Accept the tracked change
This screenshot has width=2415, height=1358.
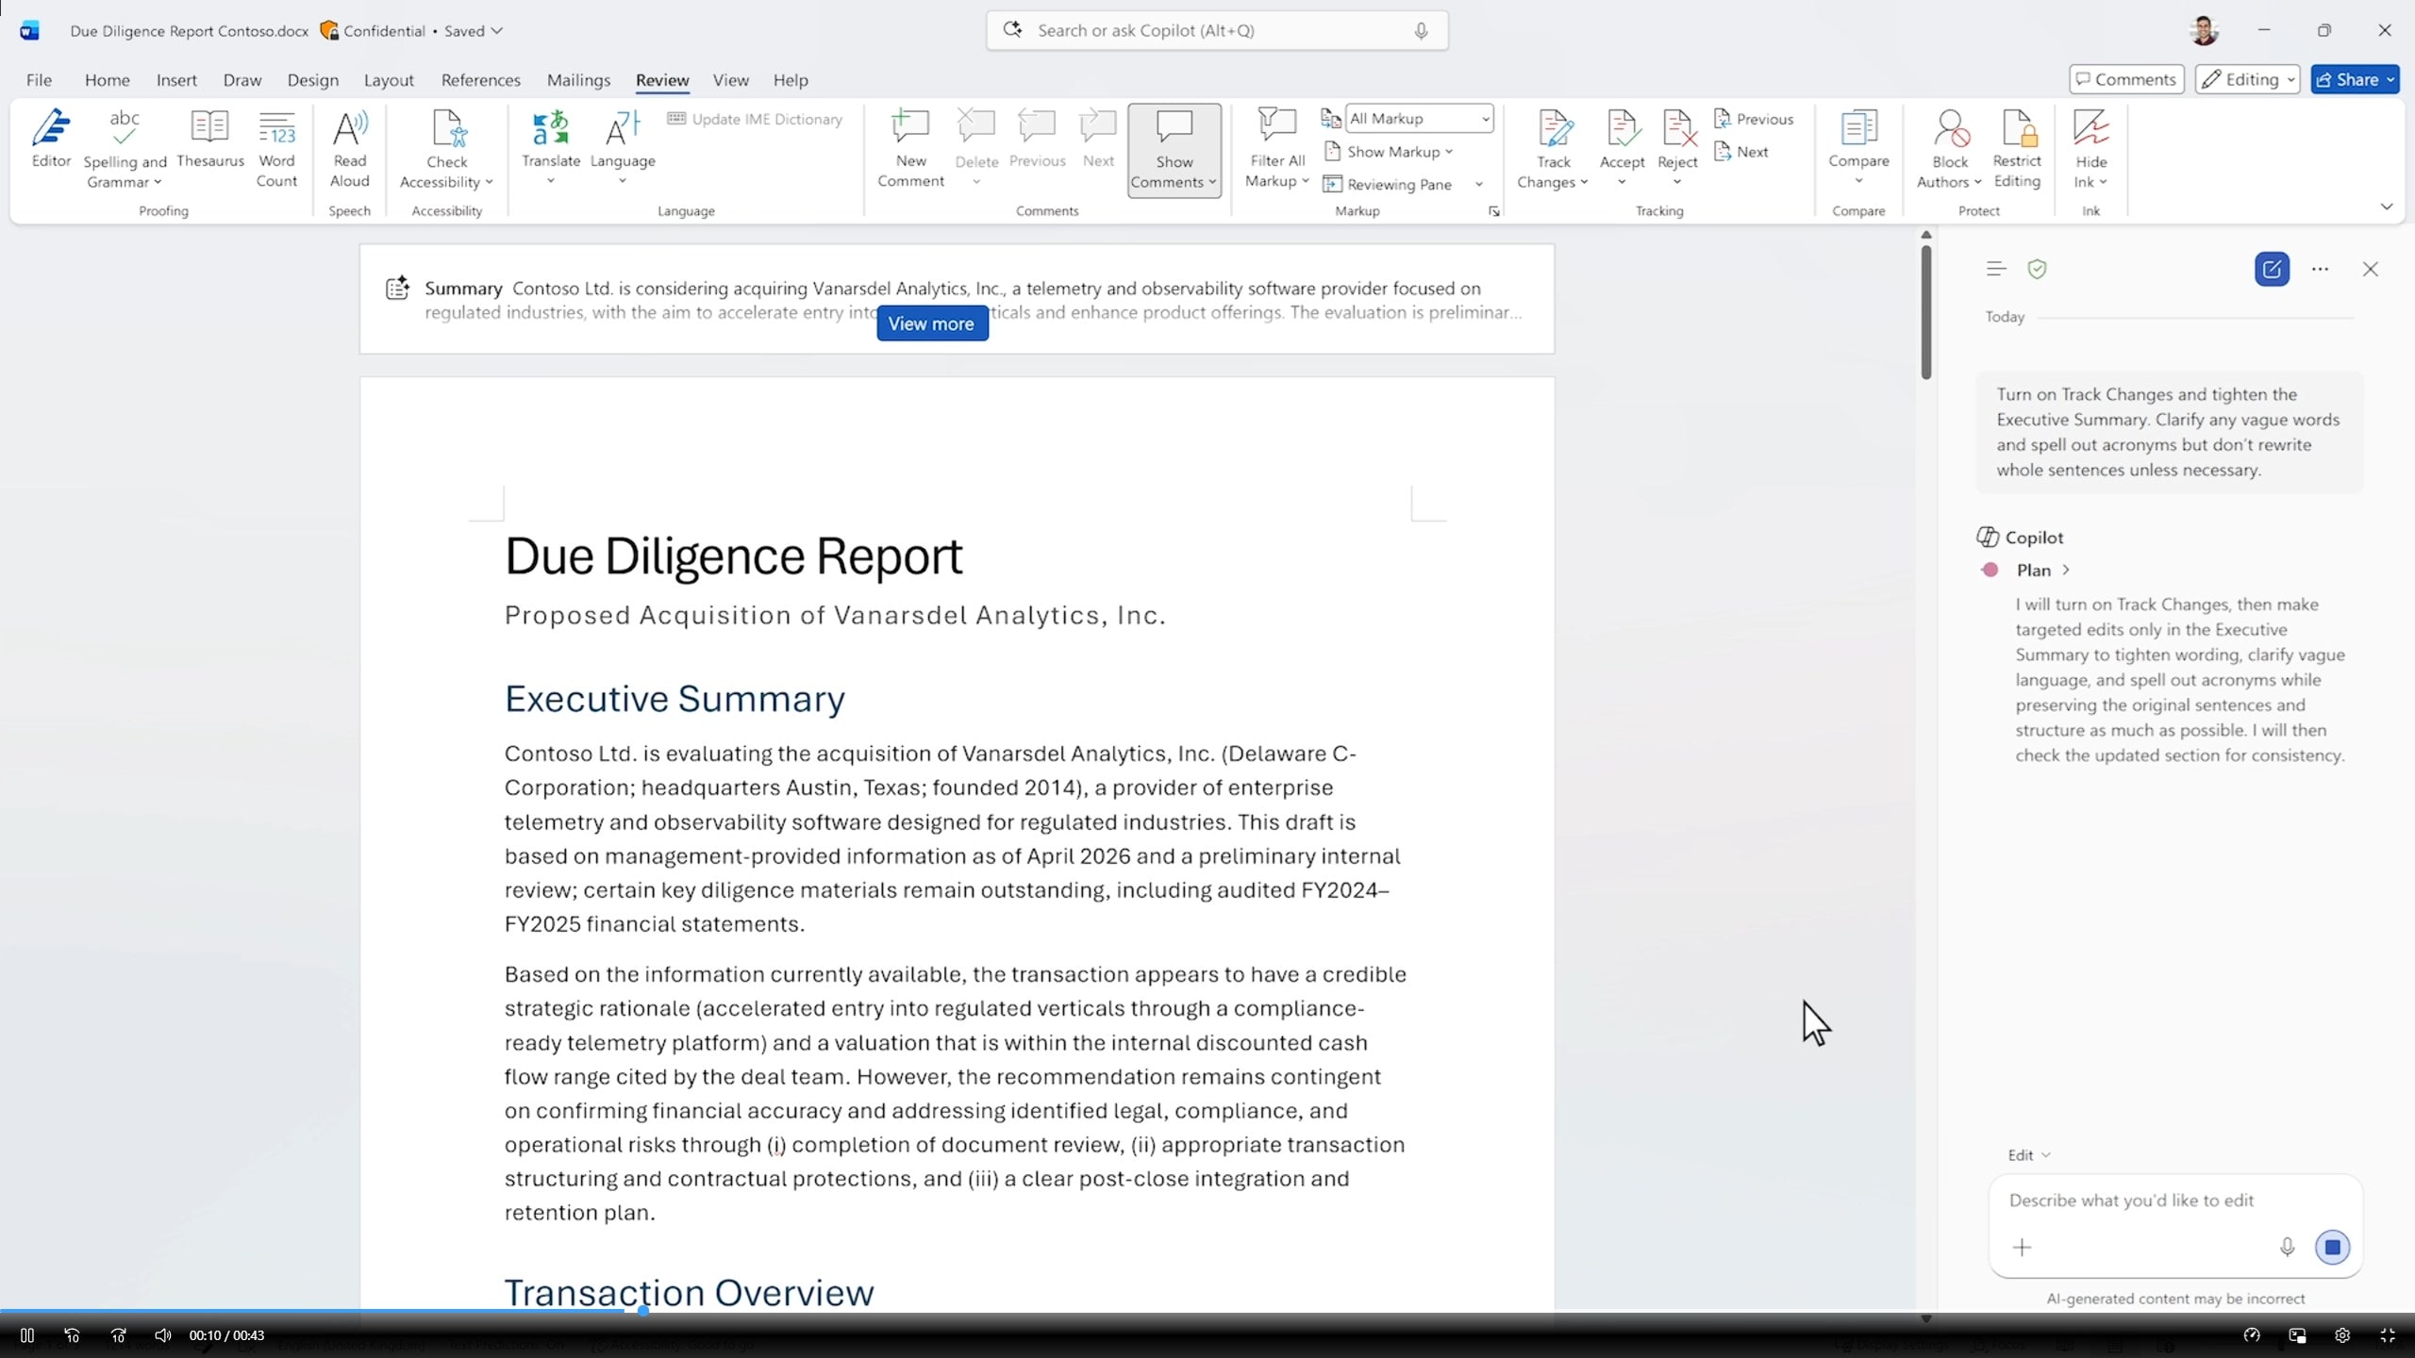pos(1622,147)
